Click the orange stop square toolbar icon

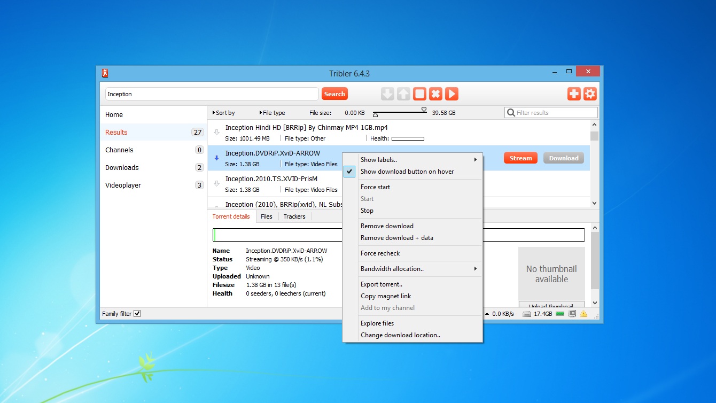(x=419, y=94)
